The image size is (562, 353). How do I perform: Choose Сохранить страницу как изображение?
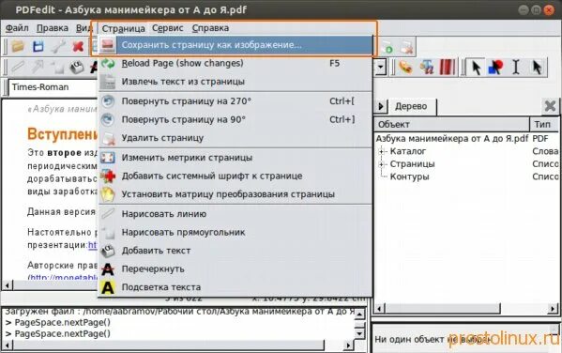pos(235,45)
